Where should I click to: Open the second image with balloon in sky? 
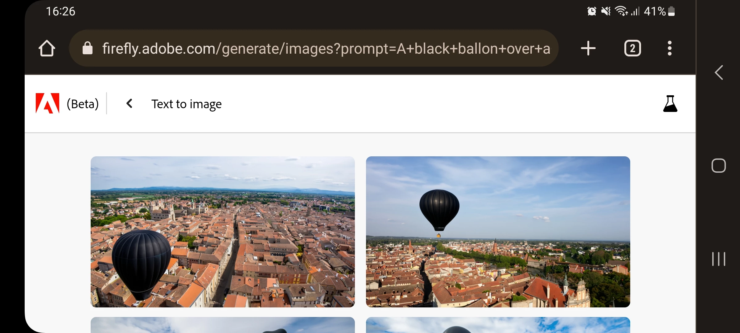tap(498, 232)
